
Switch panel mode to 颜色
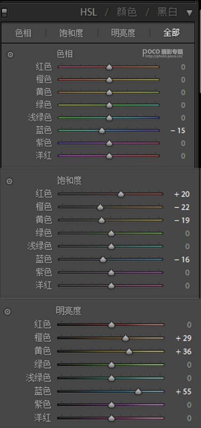[127, 12]
